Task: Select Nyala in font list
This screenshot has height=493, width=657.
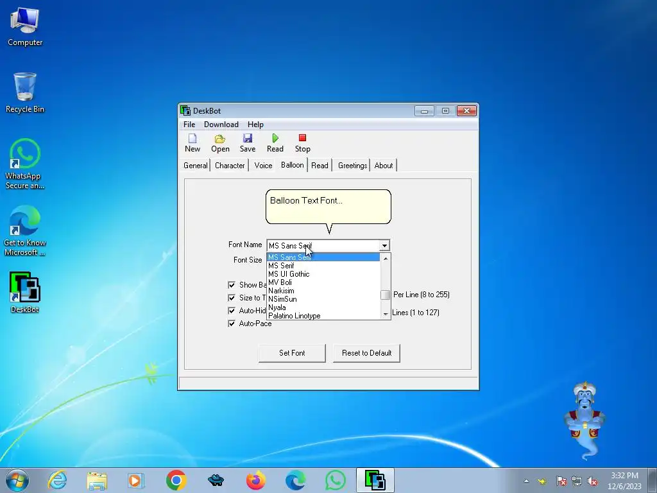Action: [323, 307]
